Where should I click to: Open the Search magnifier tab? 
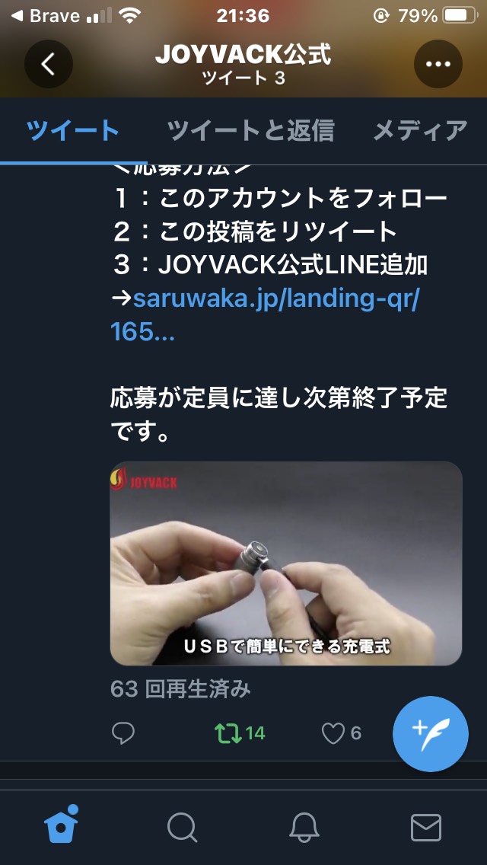pos(183,828)
